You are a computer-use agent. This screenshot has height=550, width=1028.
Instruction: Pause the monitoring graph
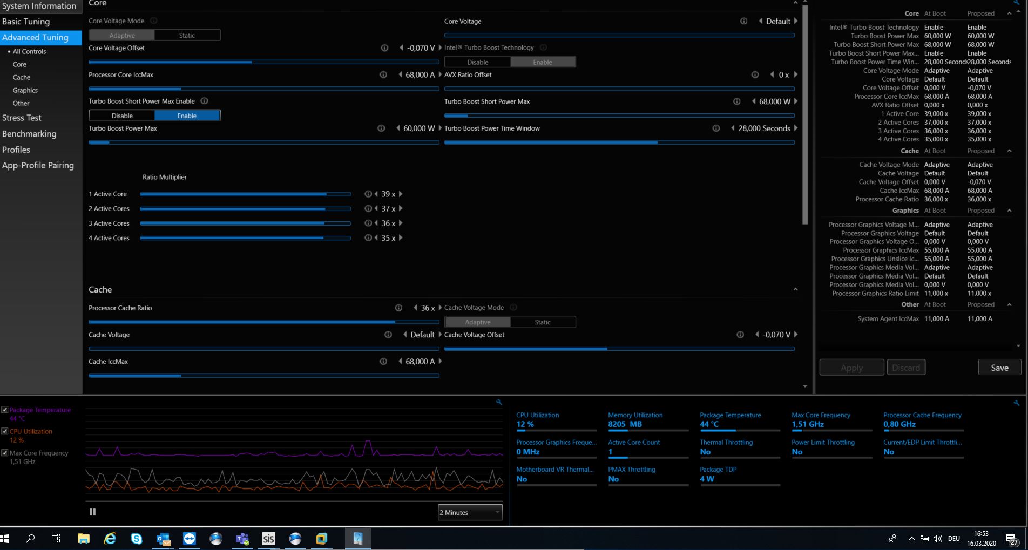[92, 512]
